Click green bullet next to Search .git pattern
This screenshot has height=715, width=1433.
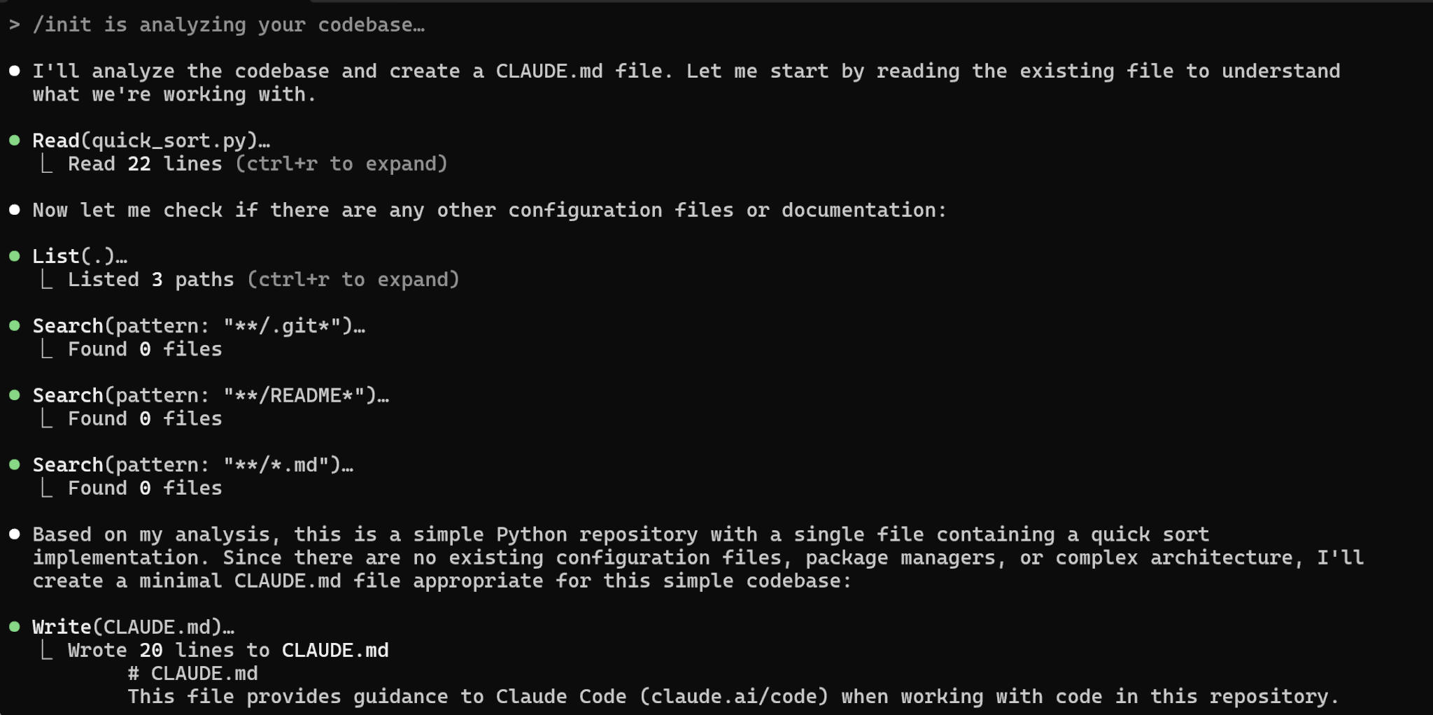click(14, 325)
